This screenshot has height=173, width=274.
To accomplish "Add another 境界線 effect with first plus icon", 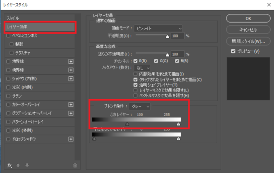I will [71, 61].
